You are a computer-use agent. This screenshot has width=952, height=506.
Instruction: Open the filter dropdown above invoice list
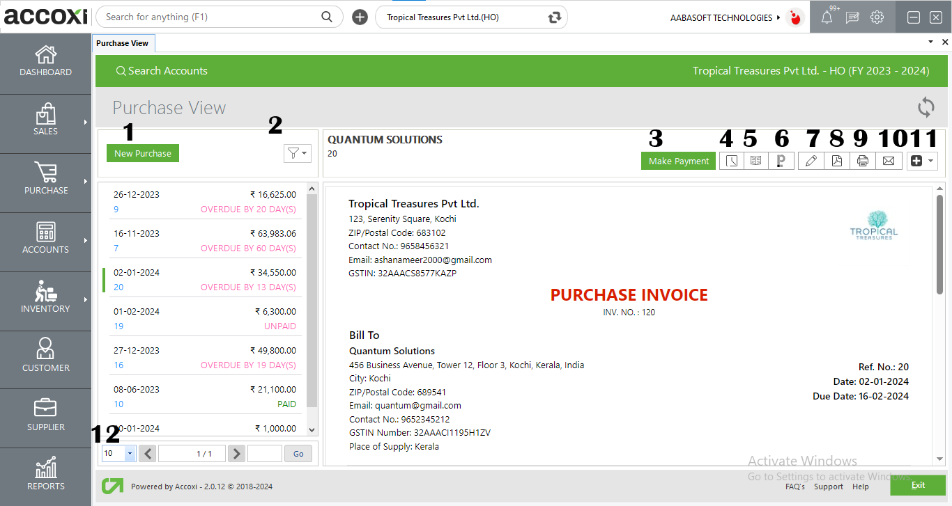point(298,153)
